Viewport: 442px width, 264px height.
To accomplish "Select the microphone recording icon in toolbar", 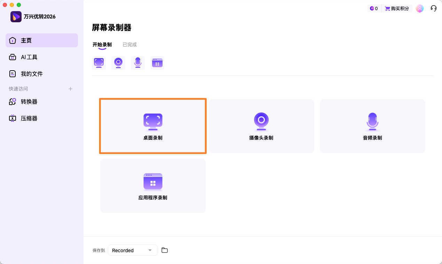I will (x=138, y=63).
